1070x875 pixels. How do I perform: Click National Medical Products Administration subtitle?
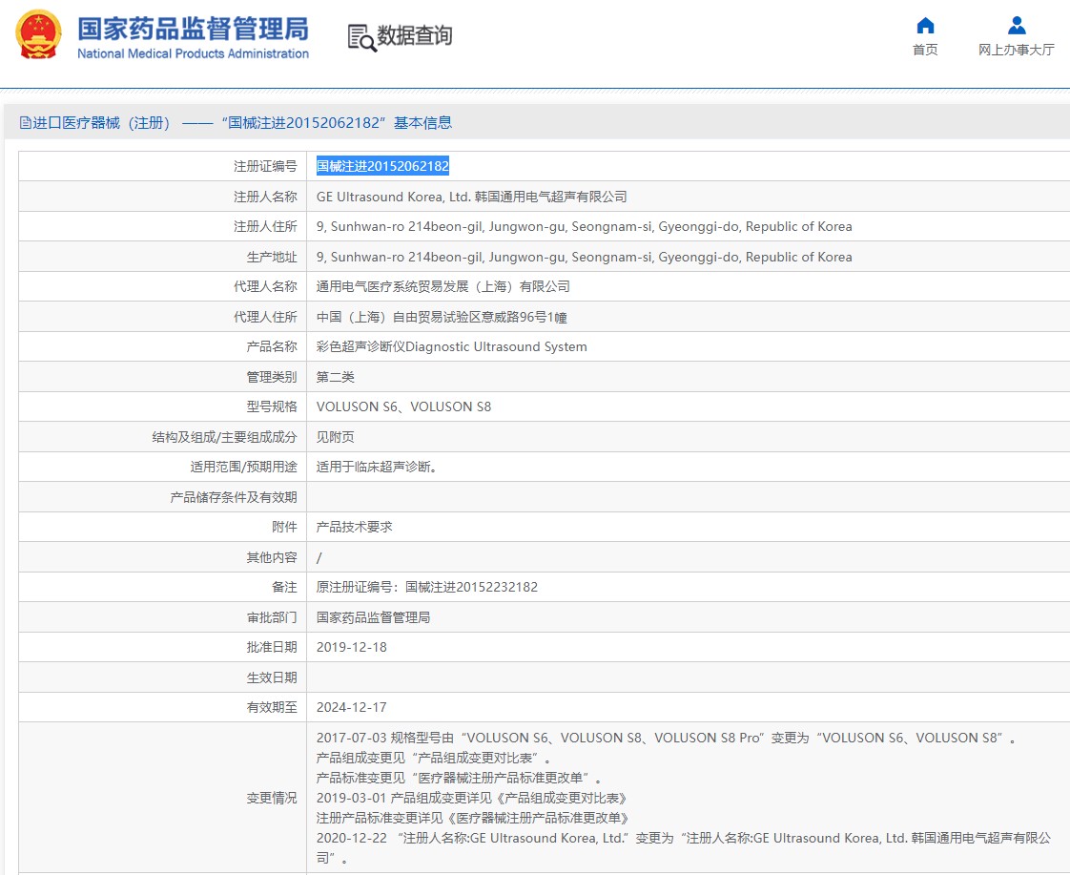194,53
